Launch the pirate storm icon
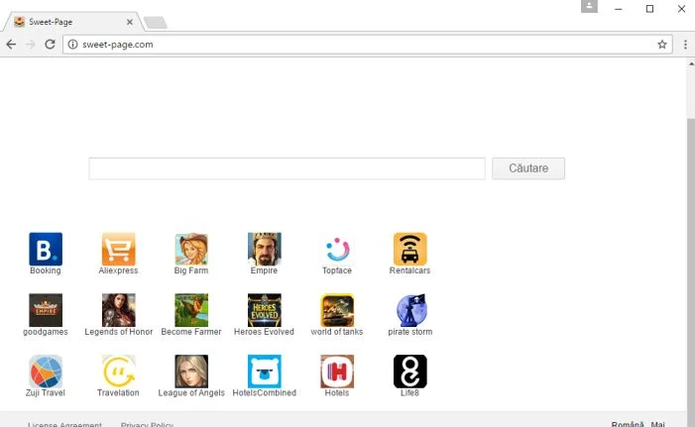This screenshot has width=695, height=427. pyautogui.click(x=410, y=310)
